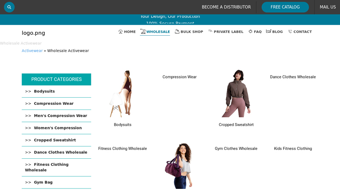Select the WHOLESALE menu item
Viewport: 340px width, 191px height.
tap(158, 31)
